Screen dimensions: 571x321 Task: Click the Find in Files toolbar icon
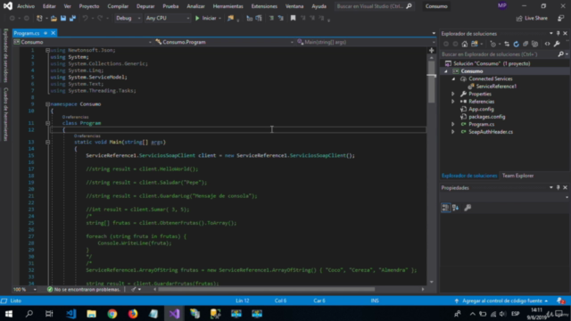[x=230, y=18]
